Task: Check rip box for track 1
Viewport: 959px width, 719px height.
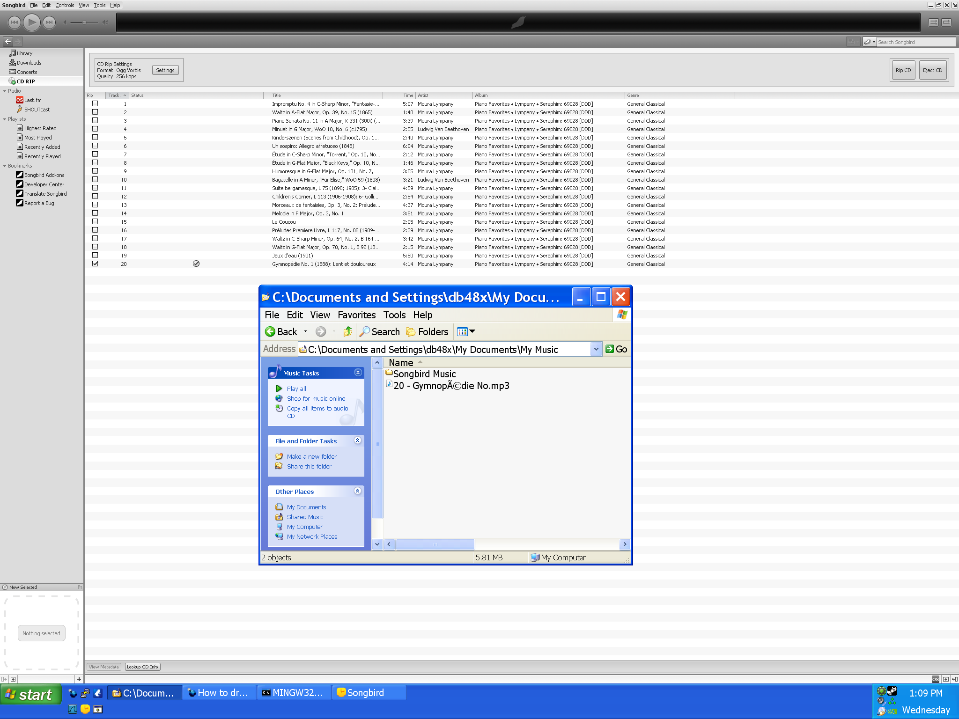Action: tap(95, 103)
